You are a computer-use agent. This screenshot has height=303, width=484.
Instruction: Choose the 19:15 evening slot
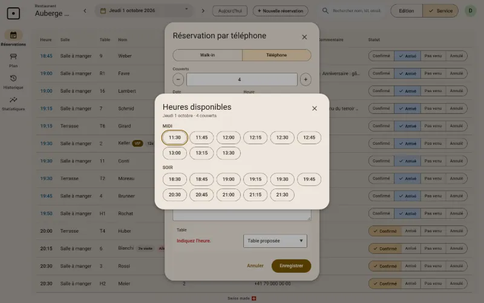(255, 179)
